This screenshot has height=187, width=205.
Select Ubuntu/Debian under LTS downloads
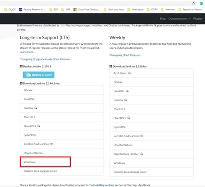click(x=62, y=153)
